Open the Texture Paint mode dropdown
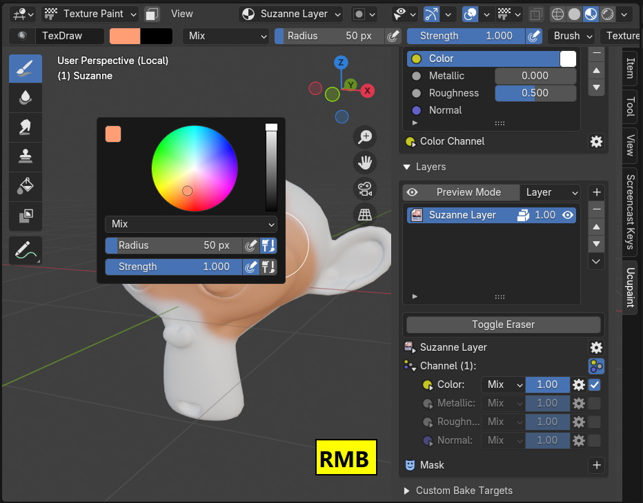This screenshot has height=503, width=643. tap(90, 14)
